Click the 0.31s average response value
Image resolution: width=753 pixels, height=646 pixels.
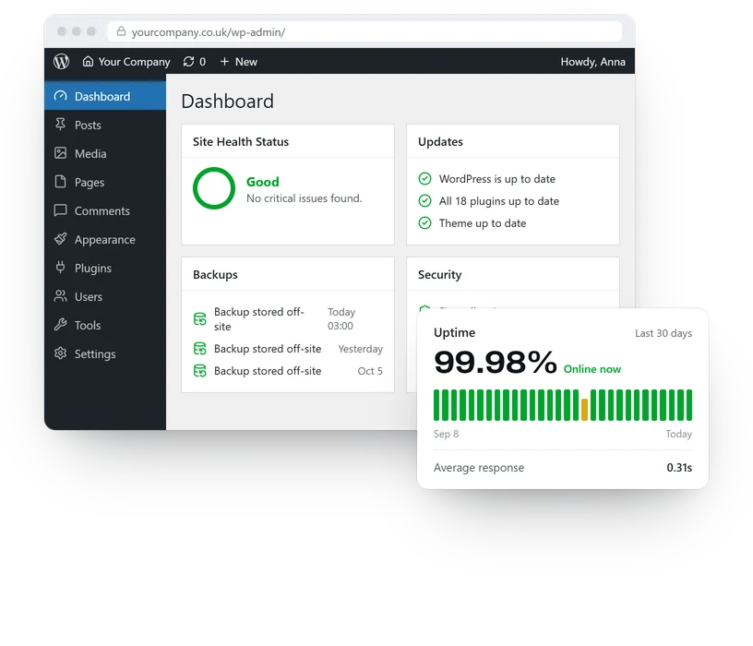[x=679, y=467]
